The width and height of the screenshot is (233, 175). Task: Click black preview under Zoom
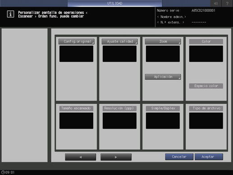[163, 54]
